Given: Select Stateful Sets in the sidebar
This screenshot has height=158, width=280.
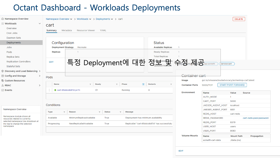Looking at the screenshot, I should pos(13,66).
